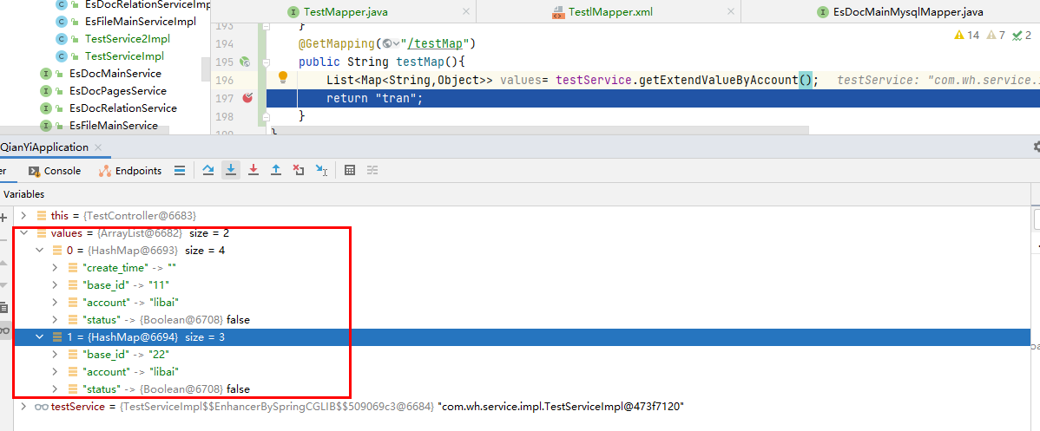This screenshot has height=431, width=1040.
Task: Expand the "base_id" -> "11" entry
Action: [56, 284]
